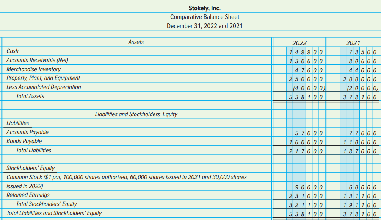Image resolution: width=381 pixels, height=220 pixels.
Task: Select Cash 2021 value 73500
Action: tap(363, 52)
